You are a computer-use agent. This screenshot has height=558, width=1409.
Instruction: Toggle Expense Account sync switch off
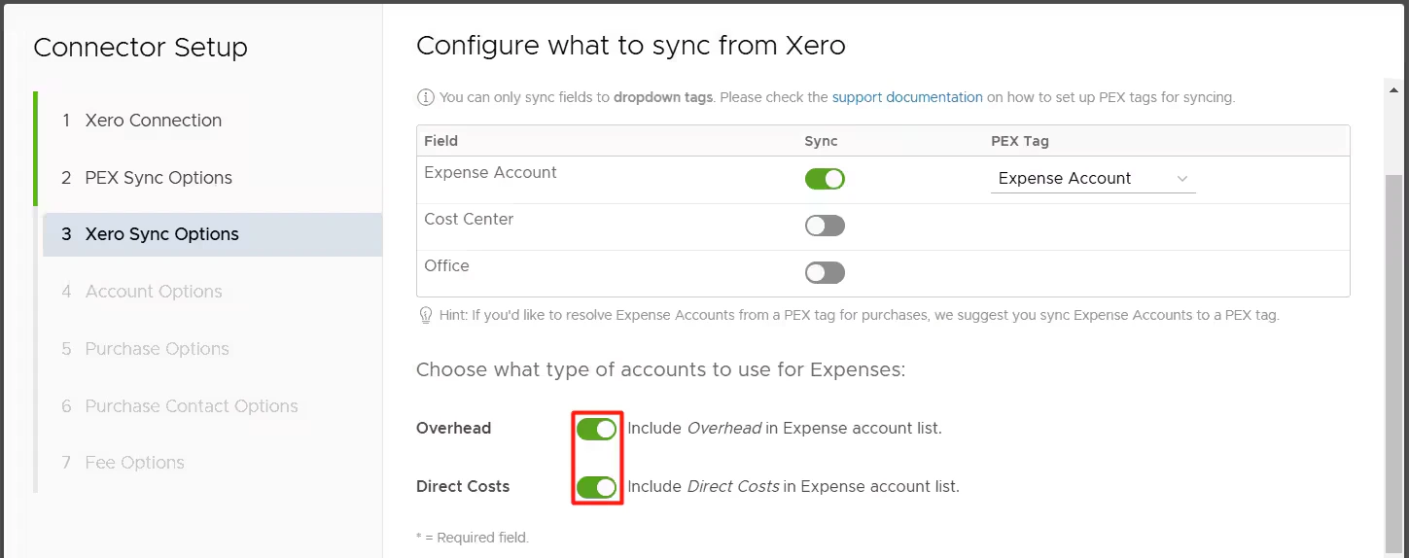pos(825,179)
